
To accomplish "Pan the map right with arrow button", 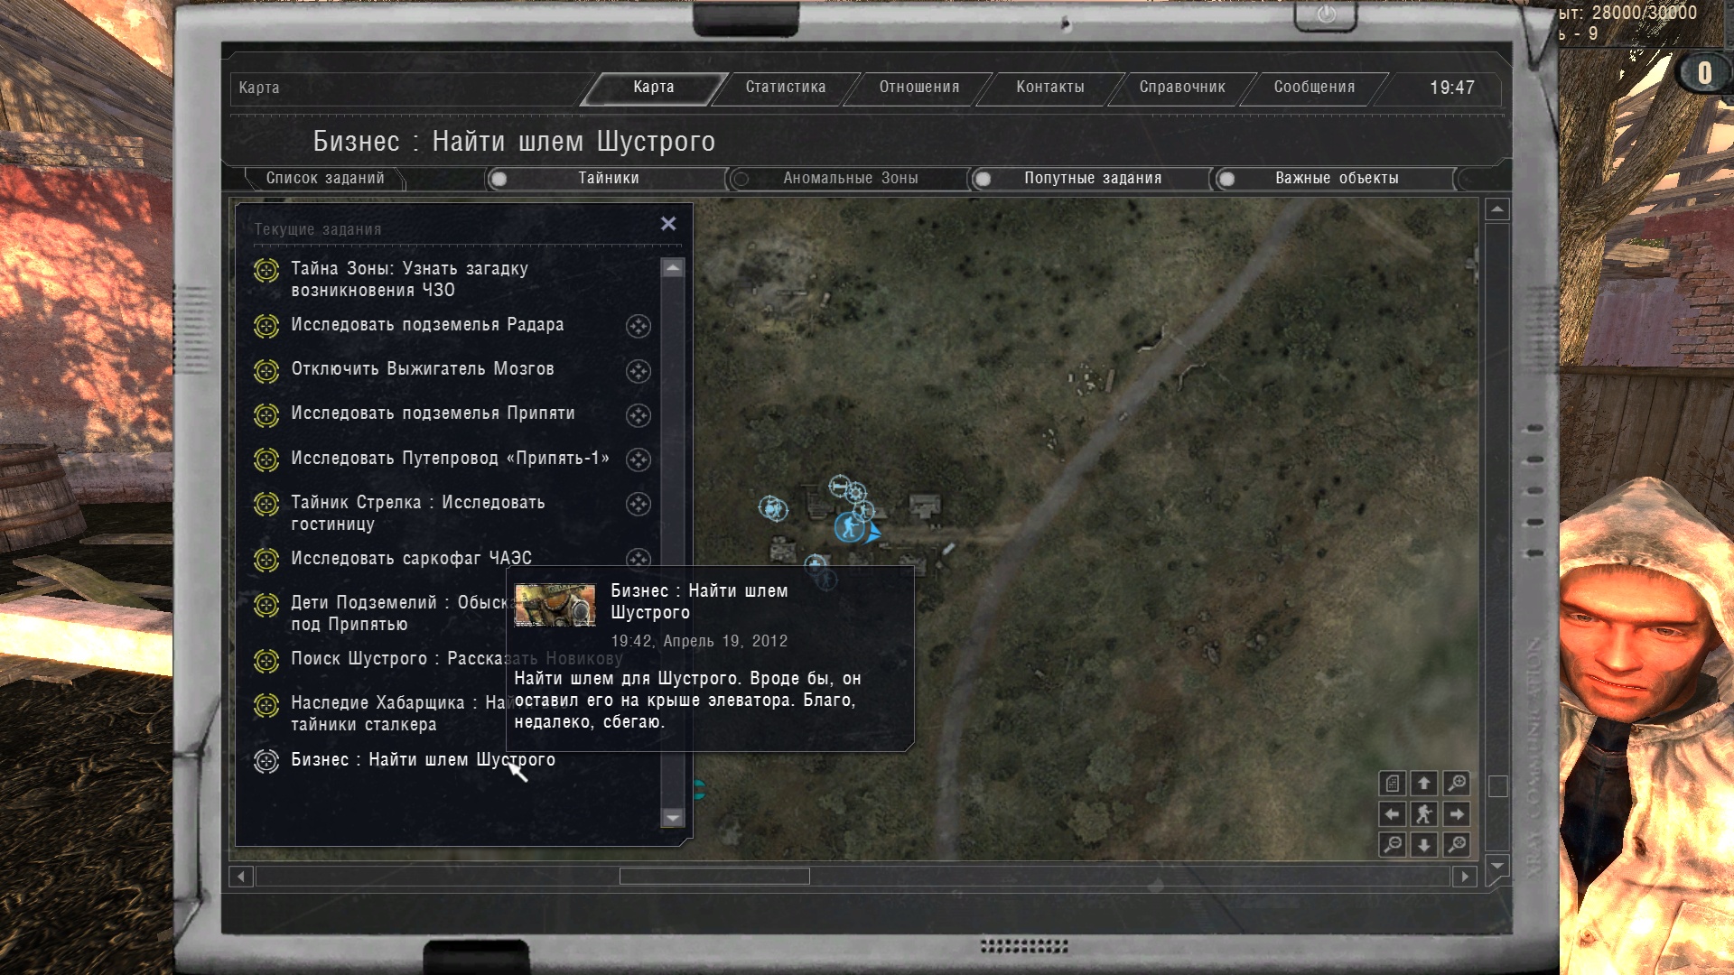I will point(1457,814).
